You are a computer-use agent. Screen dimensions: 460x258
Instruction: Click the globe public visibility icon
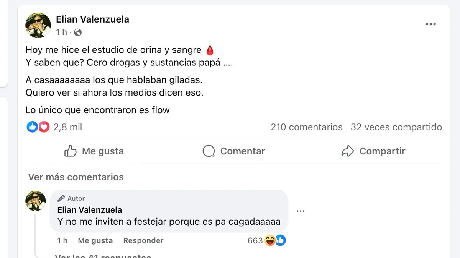tap(78, 32)
